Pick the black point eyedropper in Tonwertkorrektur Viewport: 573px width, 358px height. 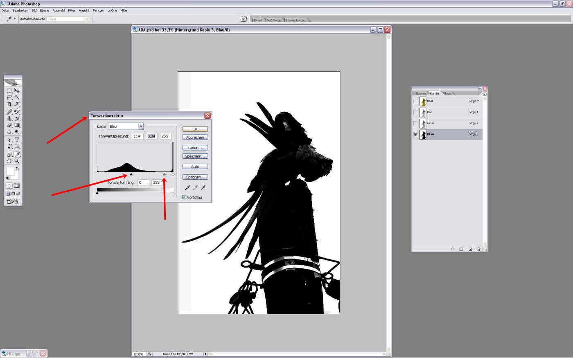tap(187, 187)
